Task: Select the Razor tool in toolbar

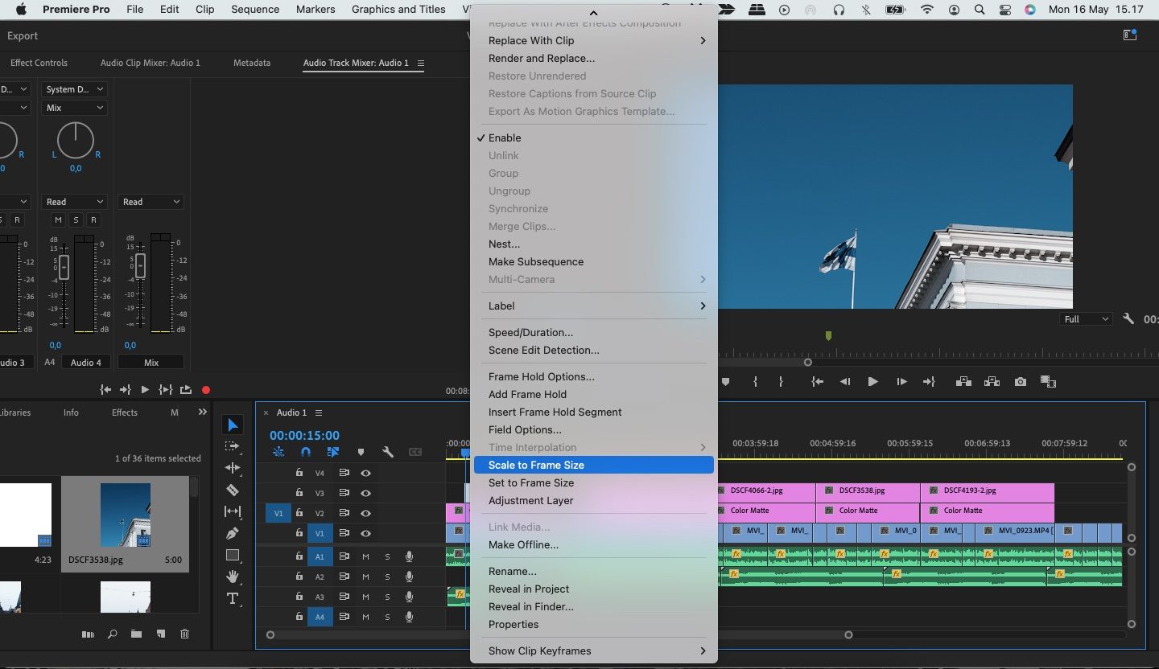Action: pyautogui.click(x=233, y=490)
